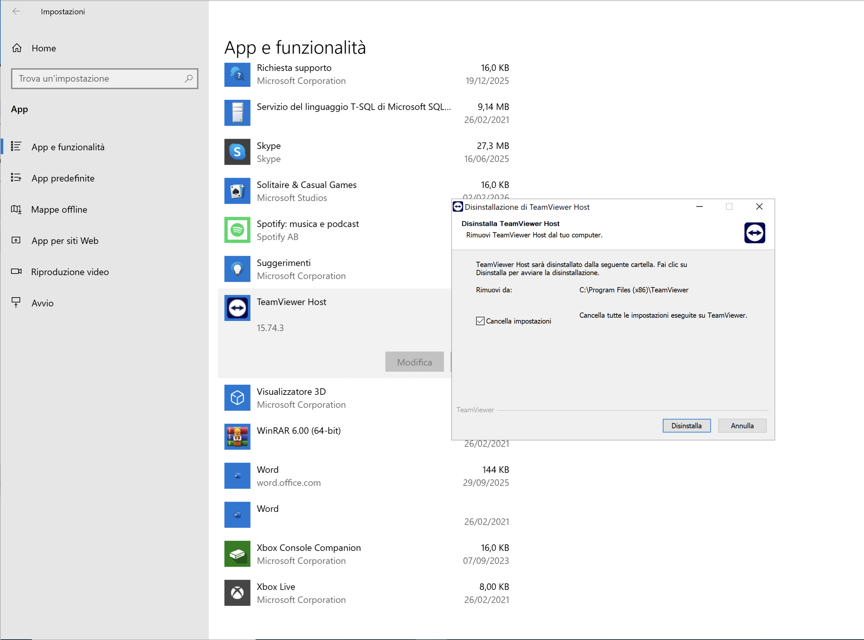Select the Suggerimenti entry name
The image size is (864, 640).
[284, 263]
